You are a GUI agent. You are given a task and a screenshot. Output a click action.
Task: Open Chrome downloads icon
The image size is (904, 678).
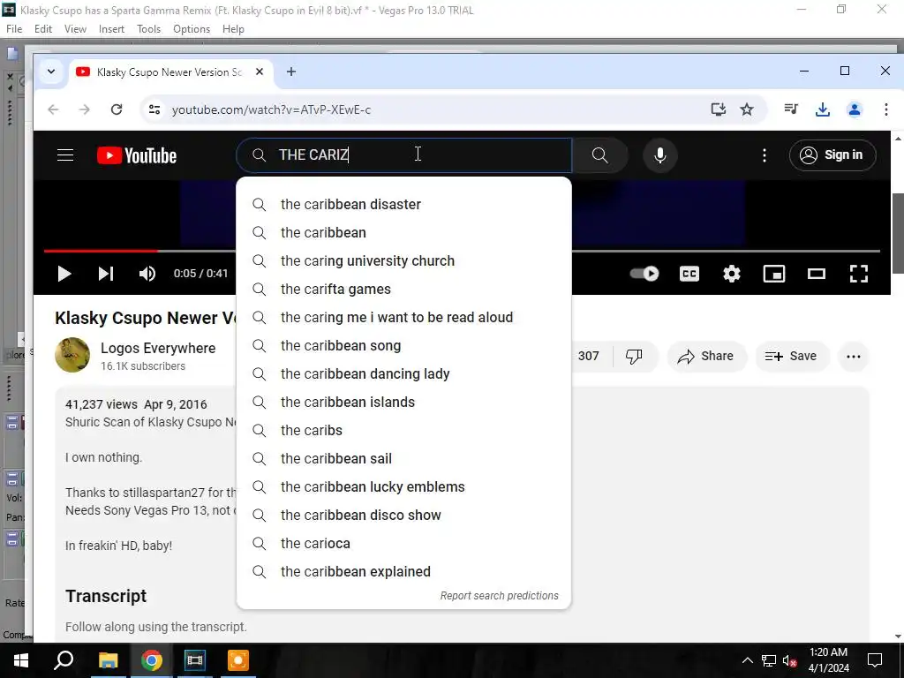tap(823, 109)
